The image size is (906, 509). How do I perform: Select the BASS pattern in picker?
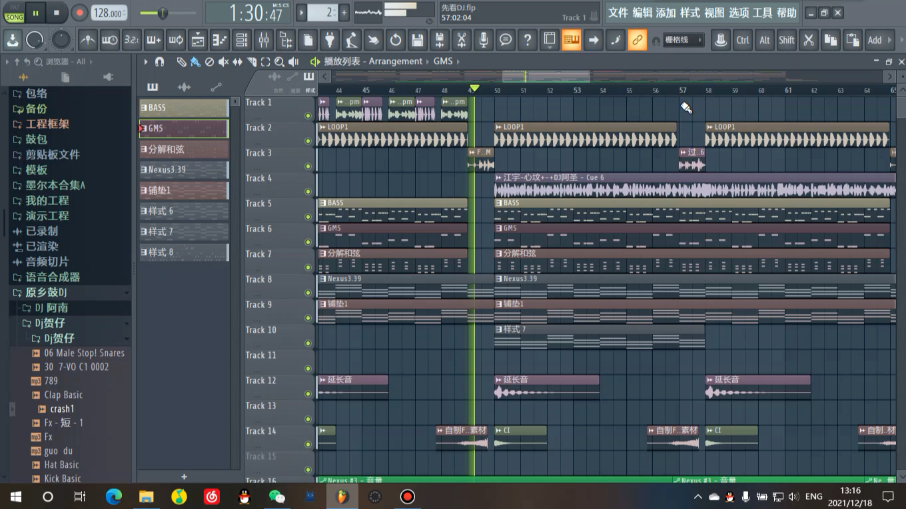point(184,108)
